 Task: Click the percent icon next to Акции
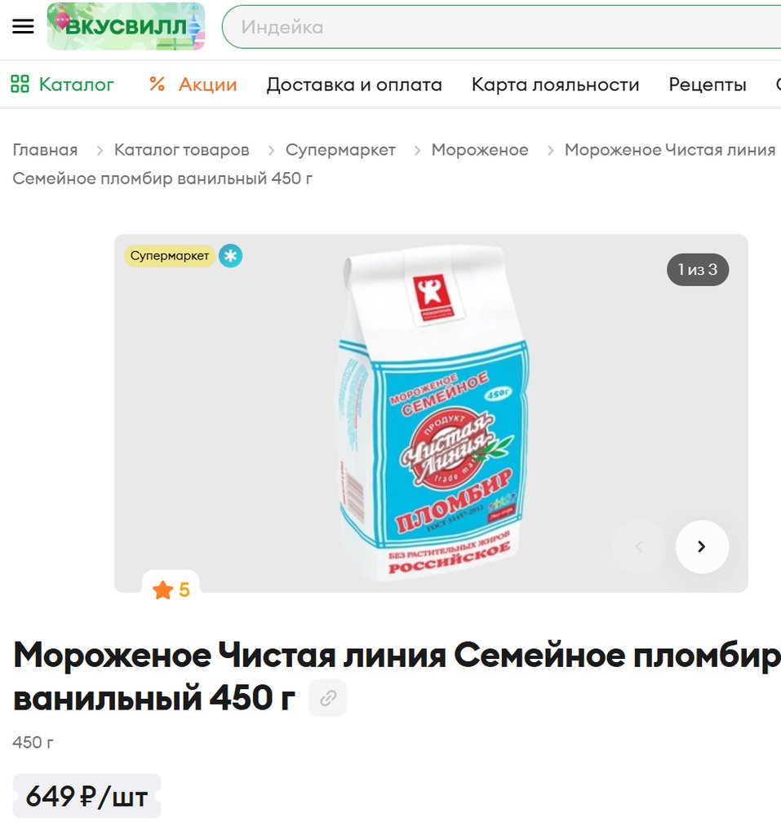click(x=158, y=84)
